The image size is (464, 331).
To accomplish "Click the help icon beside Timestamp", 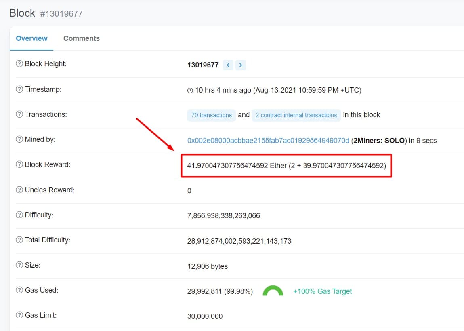I will click(x=19, y=89).
